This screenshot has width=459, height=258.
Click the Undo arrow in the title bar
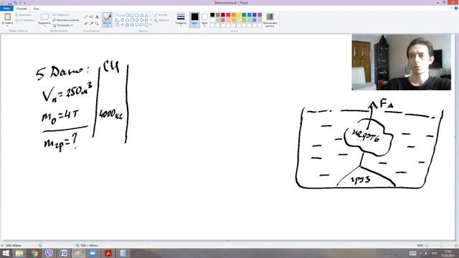tap(15, 3)
